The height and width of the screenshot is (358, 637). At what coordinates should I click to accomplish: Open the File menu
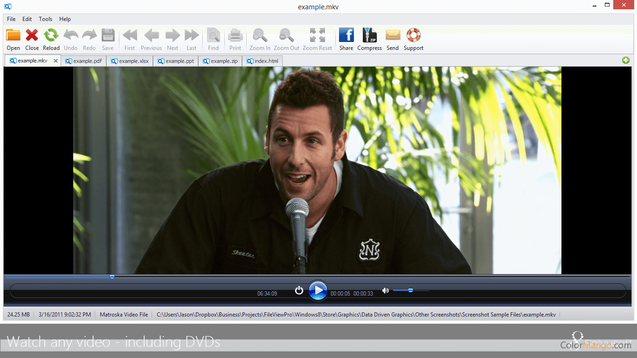(x=11, y=19)
